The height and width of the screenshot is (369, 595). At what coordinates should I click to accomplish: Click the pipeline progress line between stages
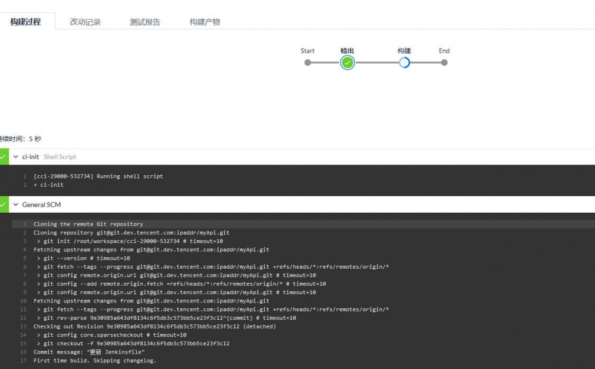[376, 62]
